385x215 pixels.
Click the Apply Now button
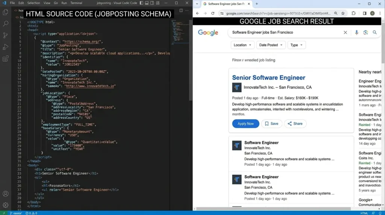point(246,124)
